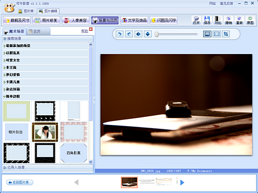258x193 pixels.
Task: Expand the 已导入场景 section
Action: click(x=48, y=167)
